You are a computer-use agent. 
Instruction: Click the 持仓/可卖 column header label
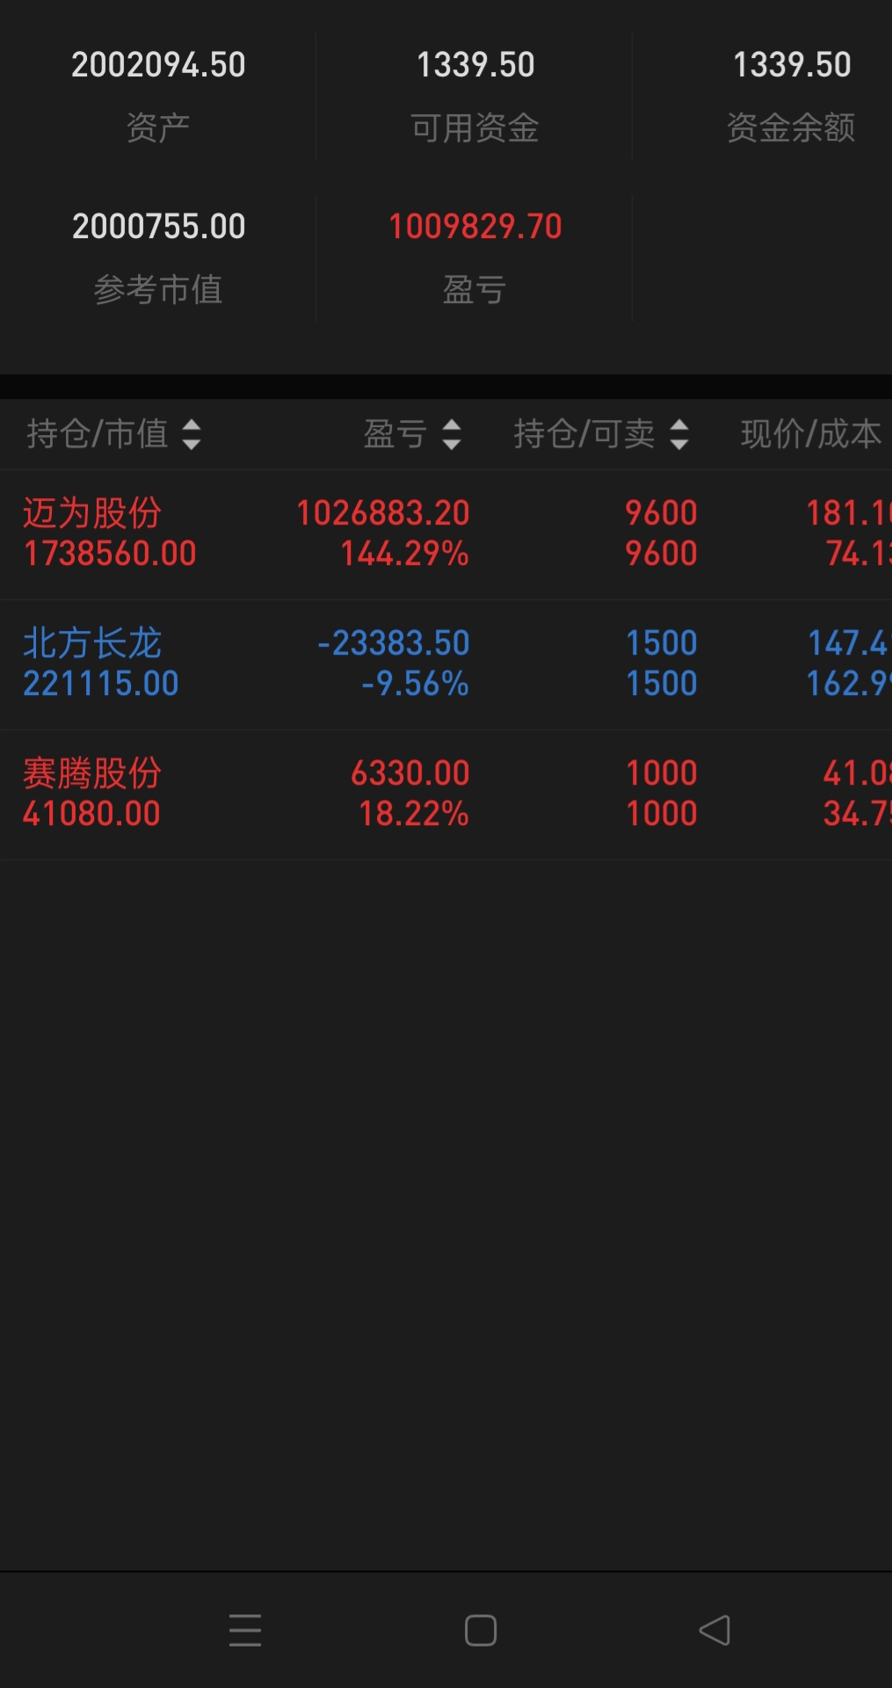tap(584, 434)
